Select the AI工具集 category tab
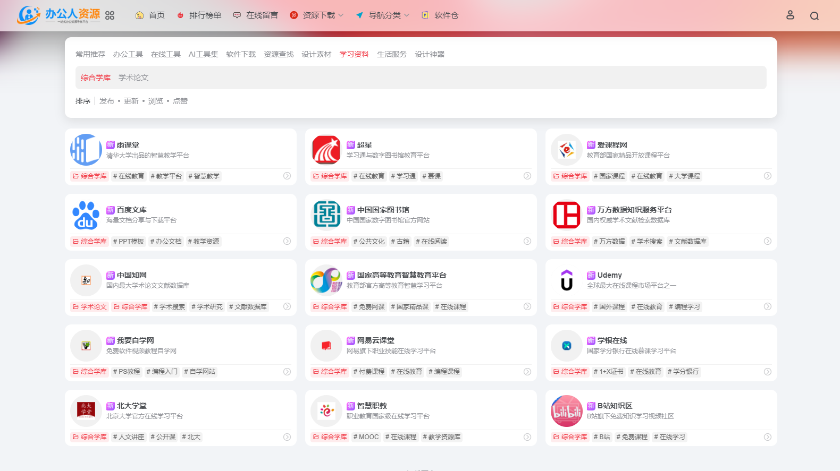Viewport: 840px width, 471px height. 203,54
